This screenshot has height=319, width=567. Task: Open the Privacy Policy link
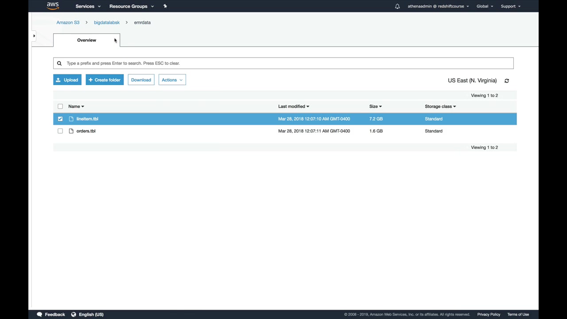point(489,315)
